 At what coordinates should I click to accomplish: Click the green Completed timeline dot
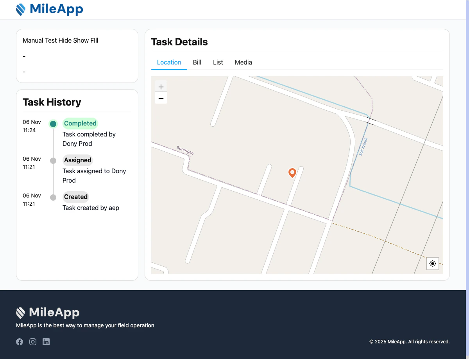pyautogui.click(x=53, y=124)
